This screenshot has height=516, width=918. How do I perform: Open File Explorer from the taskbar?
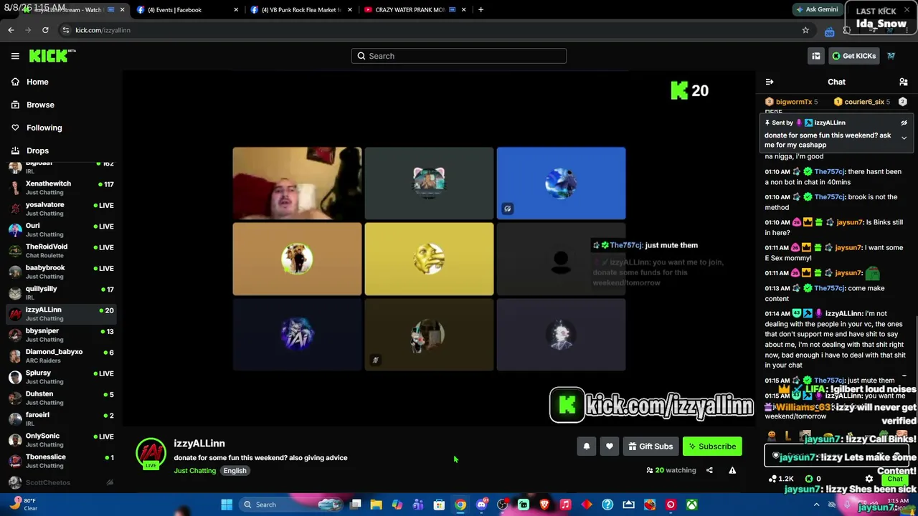376,505
